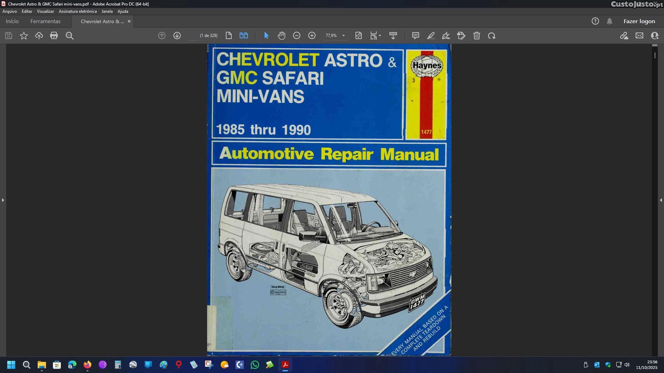This screenshot has width=664, height=373.
Task: Add bookmark with the star icon
Action: click(24, 36)
